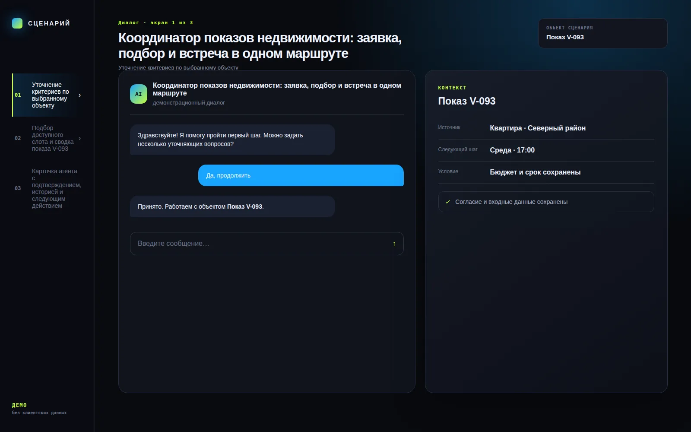This screenshot has height=432, width=691.
Task: Click the демонстрационный диалог subtitle
Action: point(189,103)
